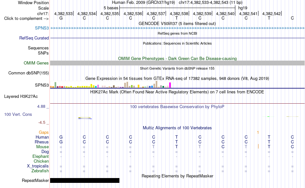Click the magenta bar in GTEx expression chart
The width and height of the screenshot is (305, 188).
[x=170, y=85]
